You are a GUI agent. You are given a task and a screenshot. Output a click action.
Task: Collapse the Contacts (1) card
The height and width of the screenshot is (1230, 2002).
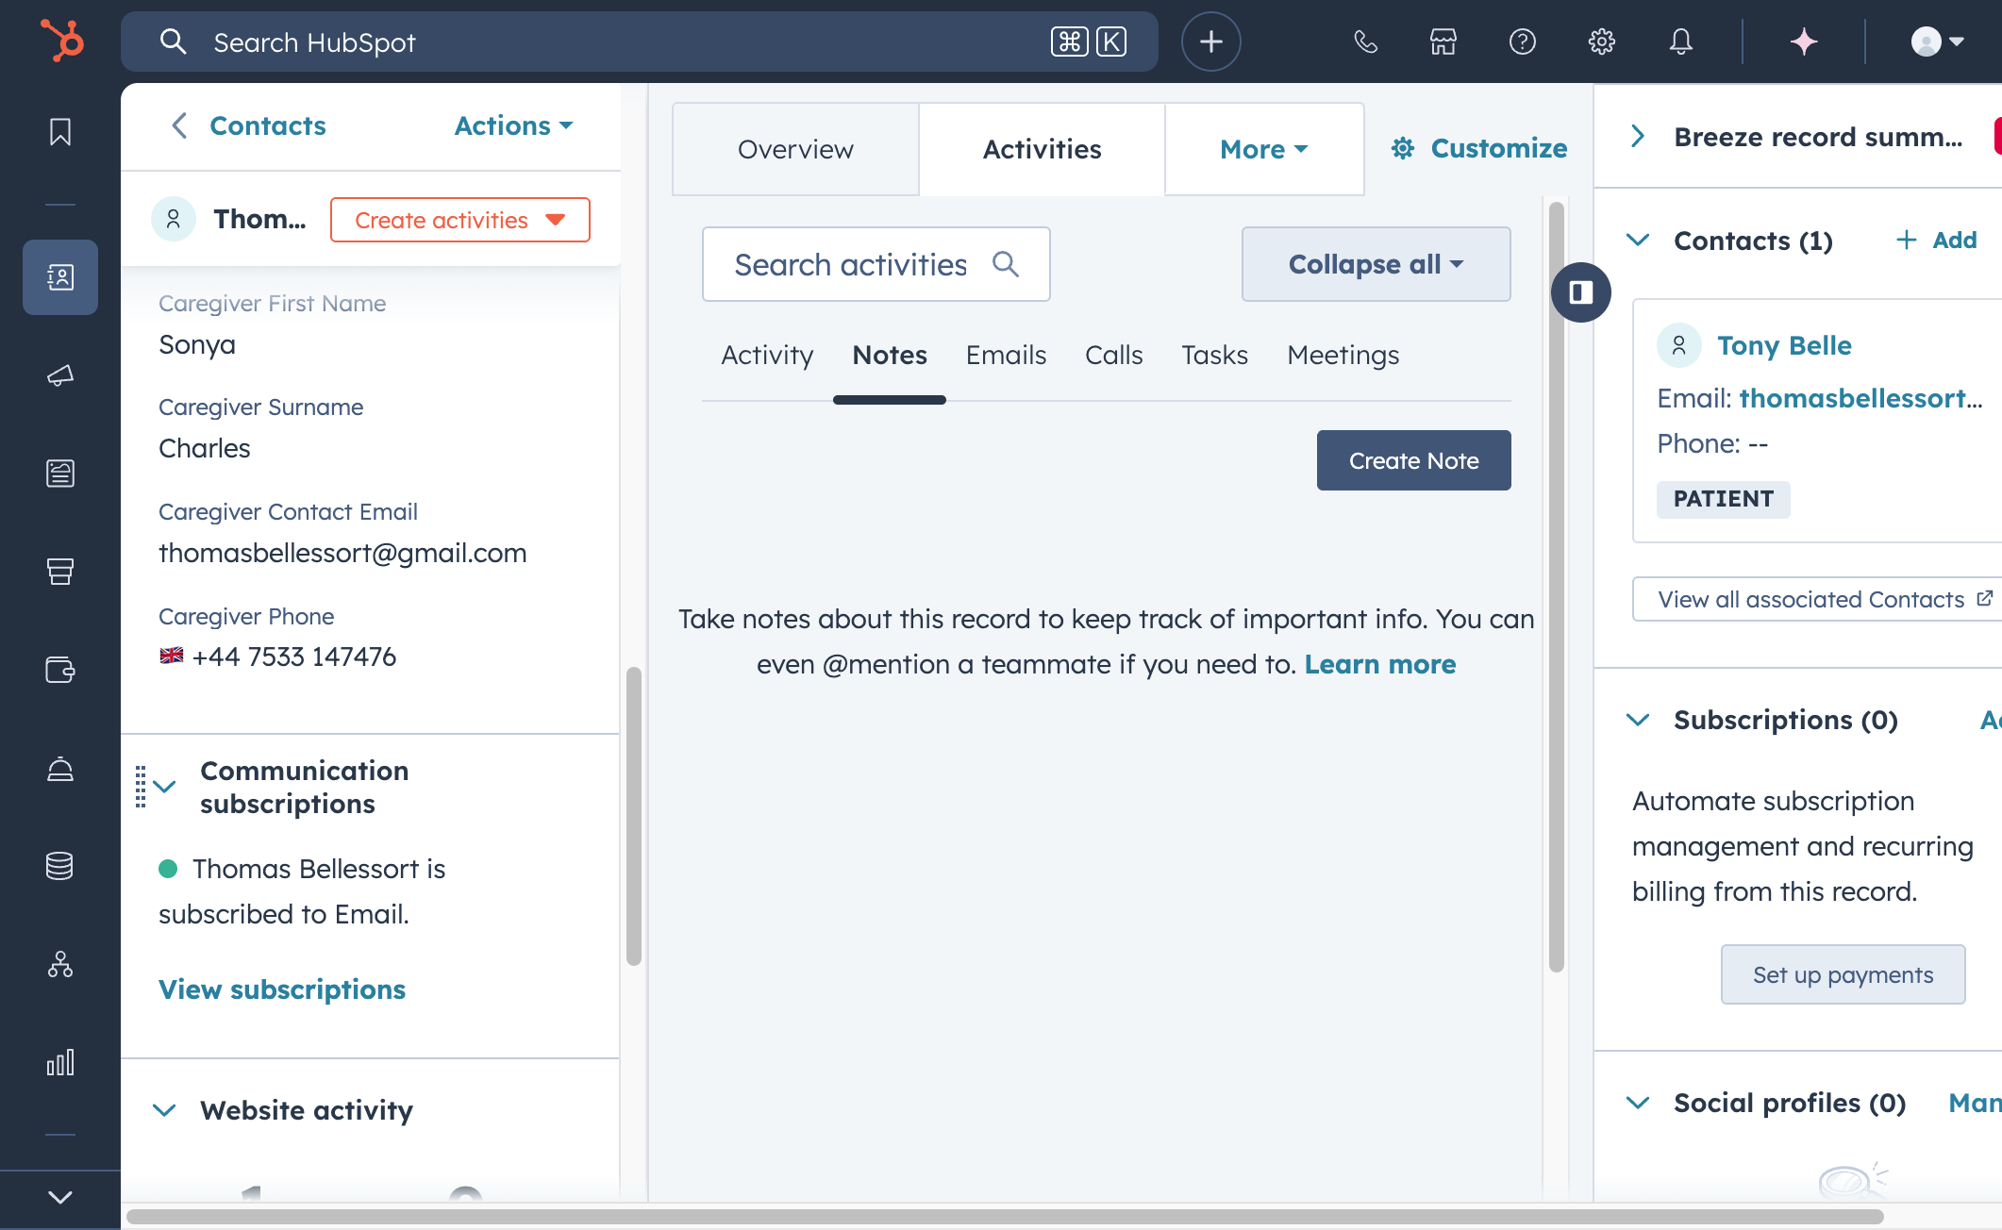click(1639, 241)
